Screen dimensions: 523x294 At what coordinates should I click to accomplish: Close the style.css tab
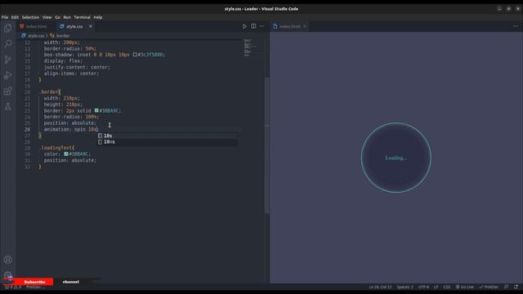[91, 26]
